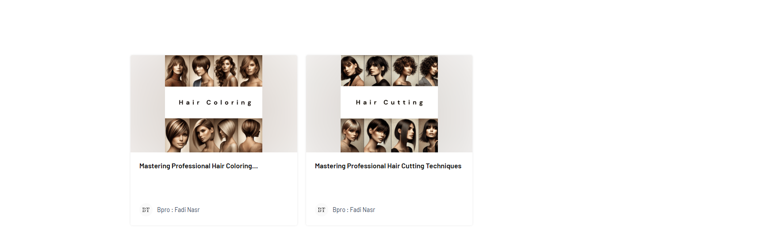Click curly short hair portrait in Hair Cutting top row
Image resolution: width=767 pixels, height=250 pixels.
click(405, 71)
